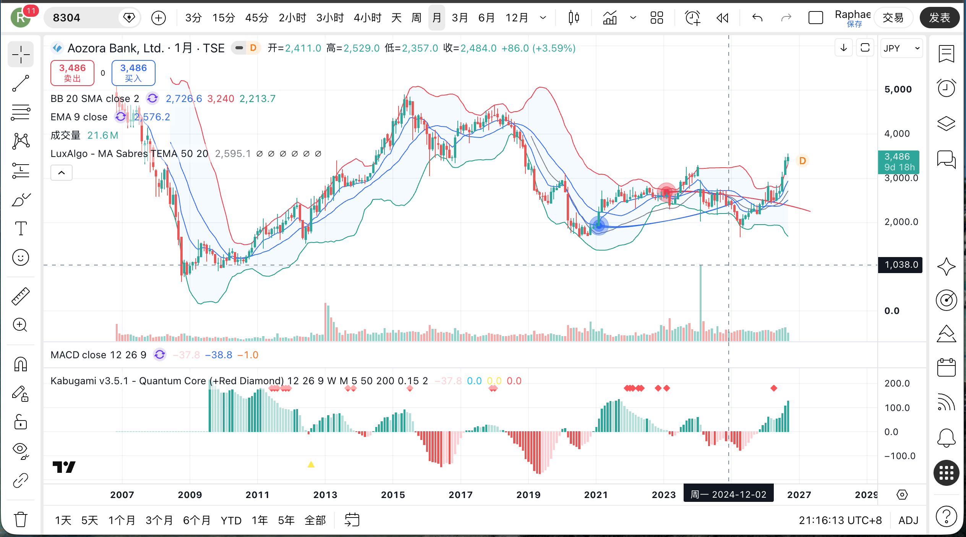Undo the last chart action

tap(757, 18)
